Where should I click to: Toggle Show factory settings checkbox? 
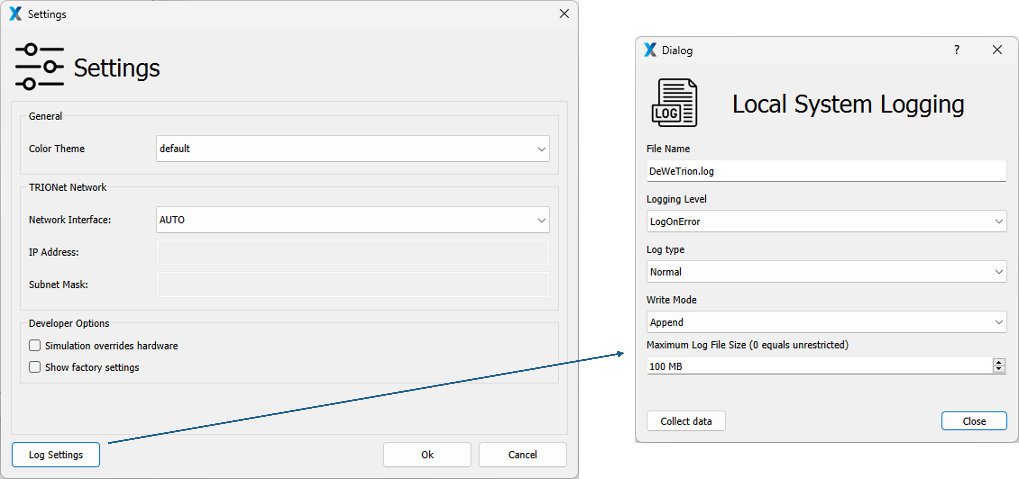tap(35, 367)
